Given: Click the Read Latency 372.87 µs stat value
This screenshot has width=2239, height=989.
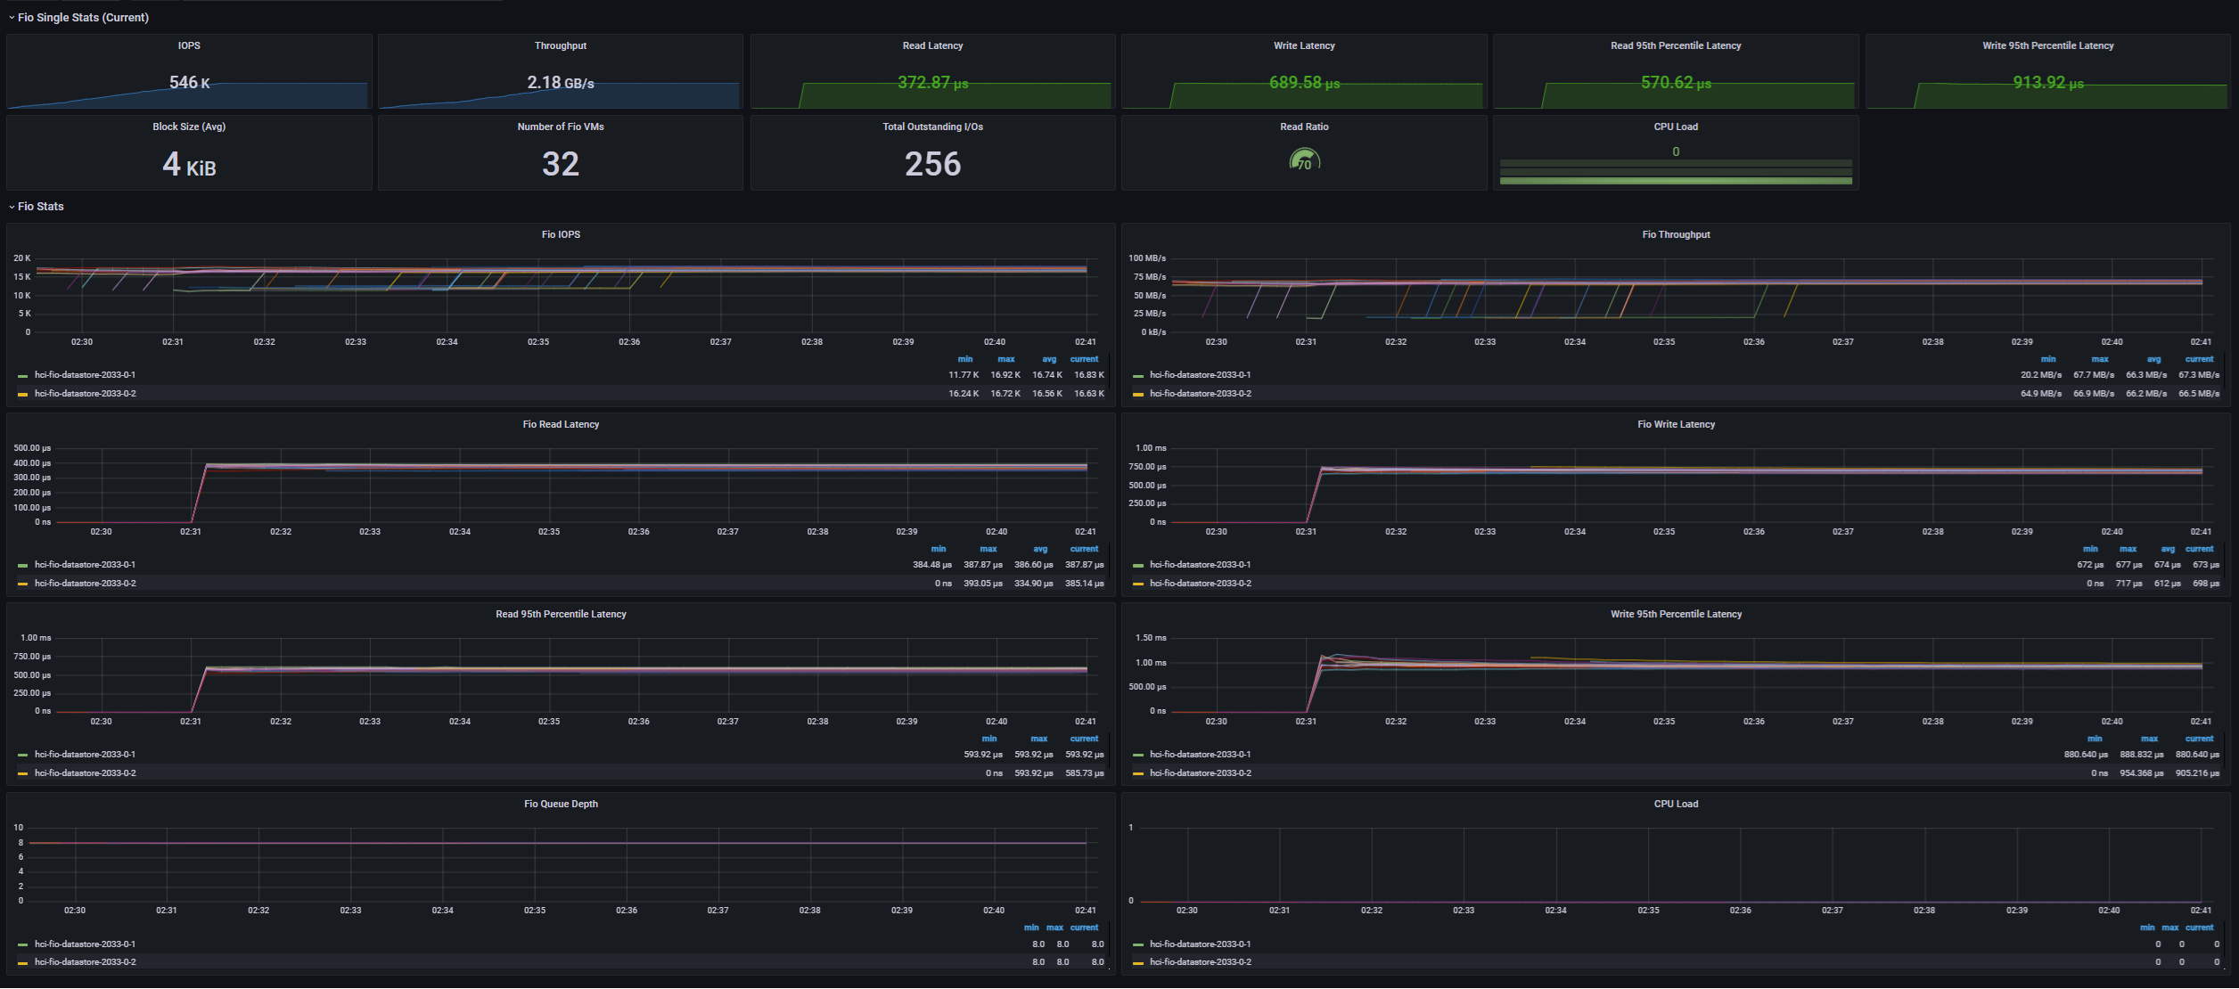Looking at the screenshot, I should click(x=932, y=83).
